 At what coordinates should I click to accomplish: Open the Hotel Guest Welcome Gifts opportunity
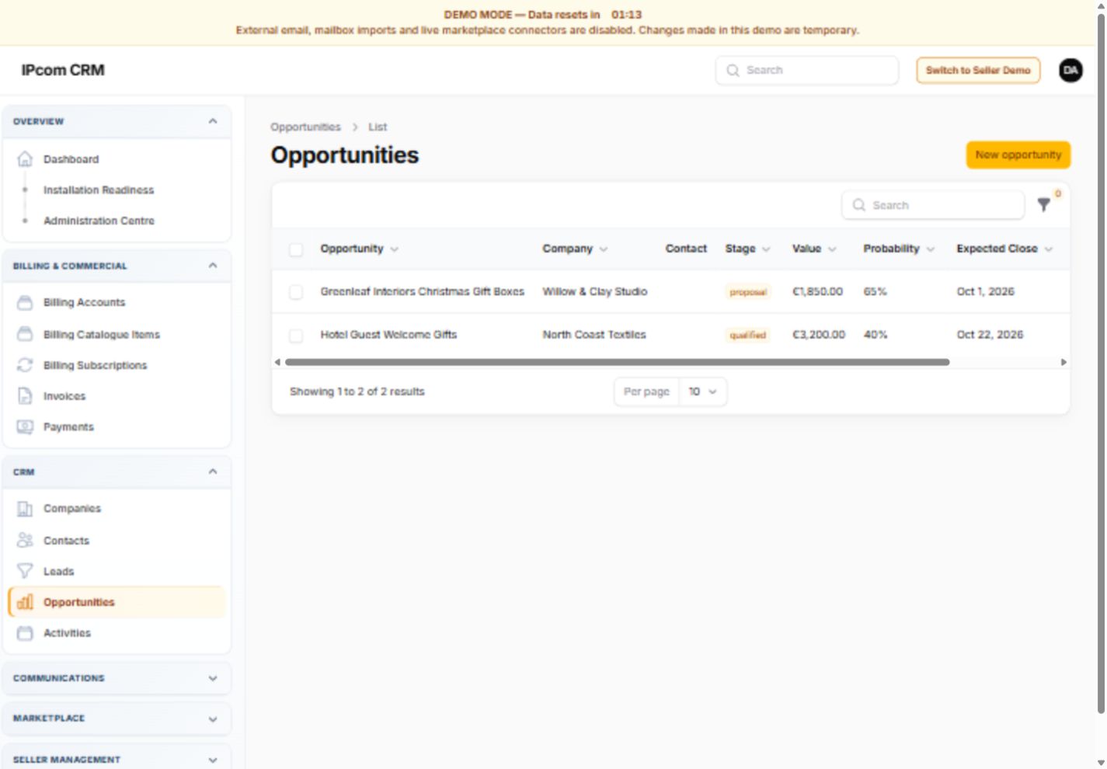pyautogui.click(x=388, y=335)
